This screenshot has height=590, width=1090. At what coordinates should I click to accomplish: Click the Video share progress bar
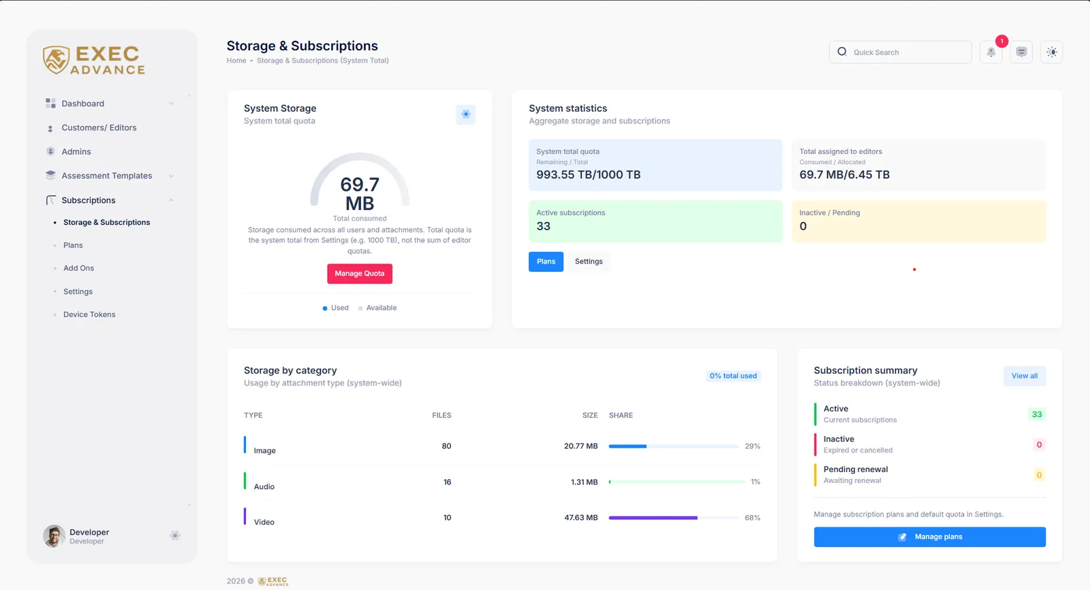pyautogui.click(x=674, y=518)
